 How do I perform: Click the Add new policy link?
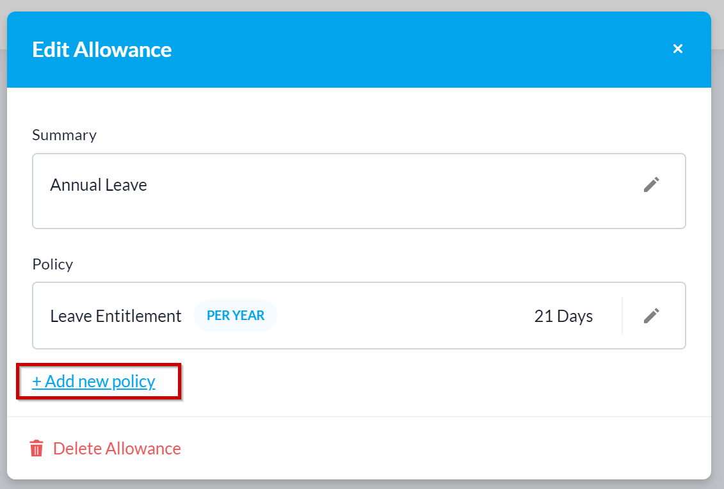pyautogui.click(x=93, y=381)
